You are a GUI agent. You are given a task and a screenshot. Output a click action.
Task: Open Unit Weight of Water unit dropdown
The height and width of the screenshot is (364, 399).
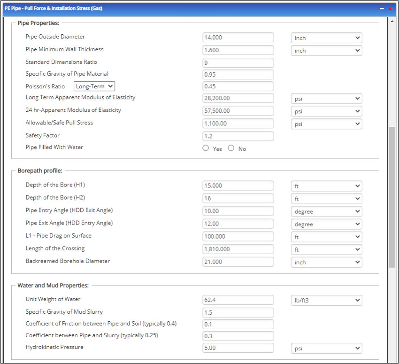click(x=326, y=300)
